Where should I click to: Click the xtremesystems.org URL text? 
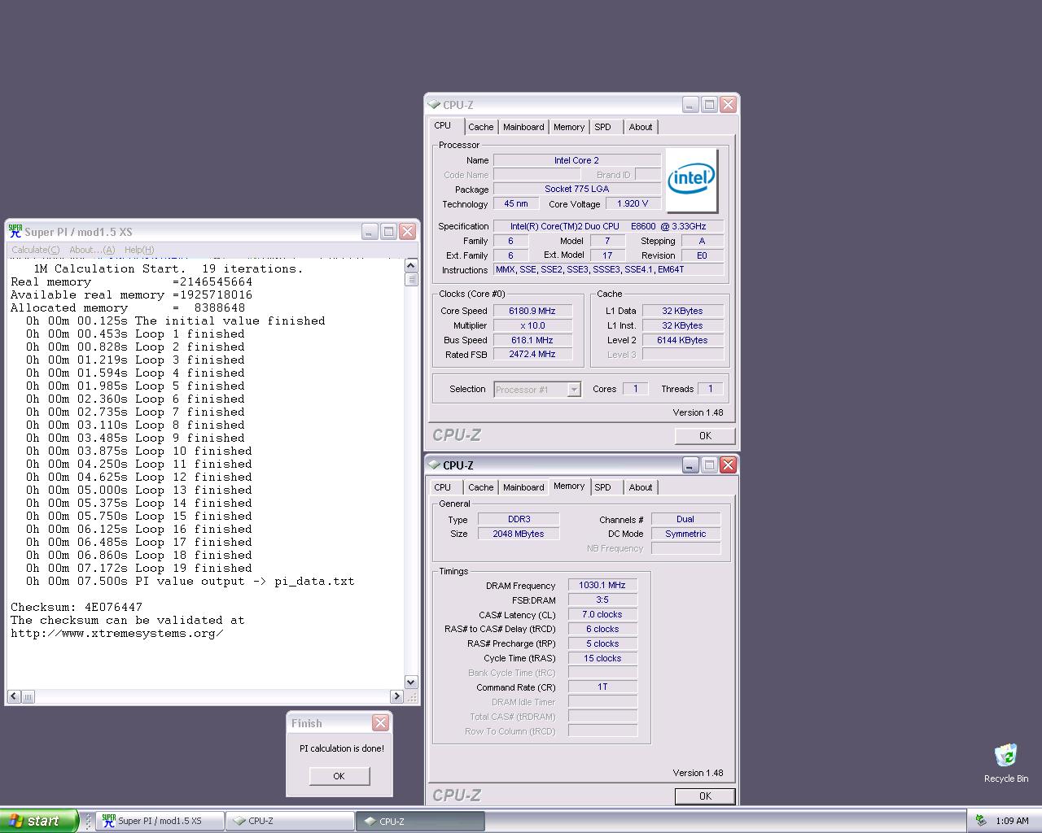(116, 633)
